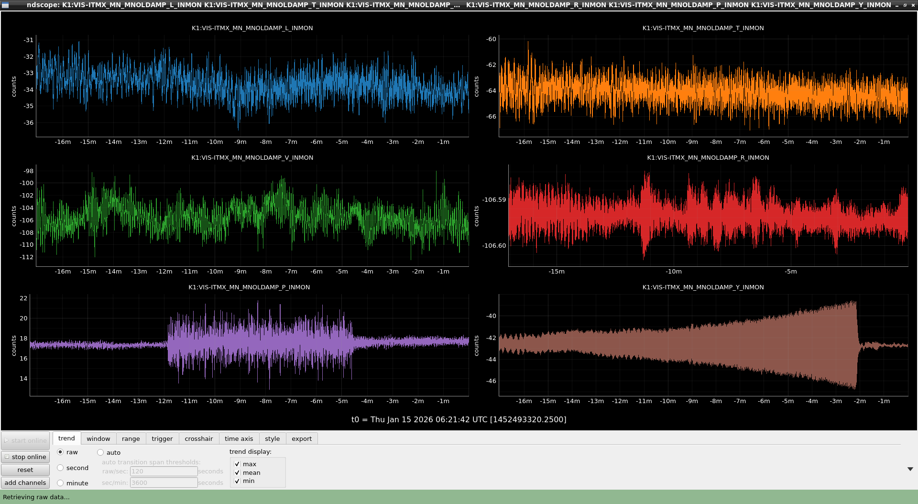Collapse the control panel with the down arrow
This screenshot has height=504, width=918.
point(910,469)
